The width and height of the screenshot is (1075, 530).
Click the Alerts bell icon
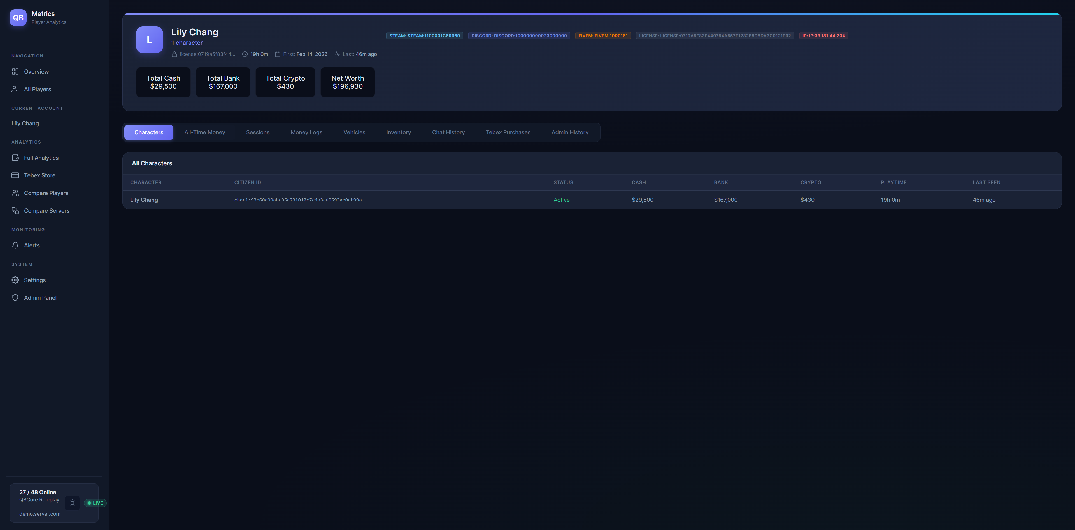15,245
